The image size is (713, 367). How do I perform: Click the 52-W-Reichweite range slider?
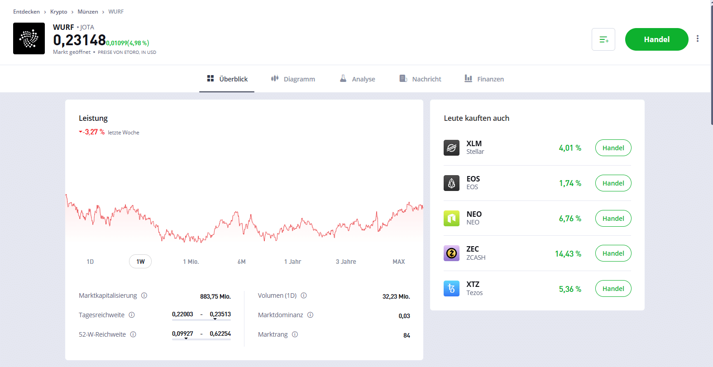point(201,339)
